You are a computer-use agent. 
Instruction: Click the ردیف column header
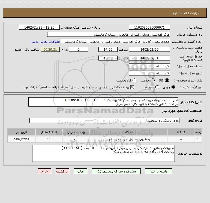(198, 132)
